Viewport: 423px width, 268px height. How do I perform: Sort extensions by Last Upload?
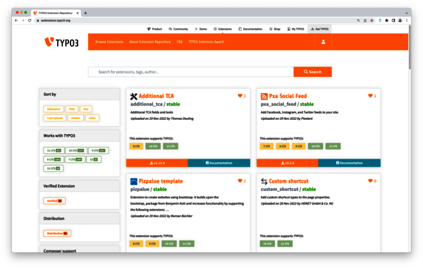pos(54,118)
